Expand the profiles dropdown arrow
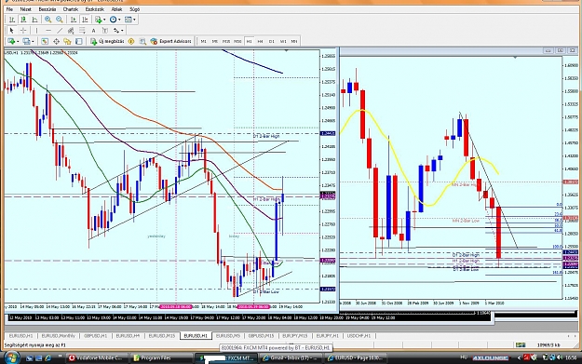582x364 pixels. [33, 41]
